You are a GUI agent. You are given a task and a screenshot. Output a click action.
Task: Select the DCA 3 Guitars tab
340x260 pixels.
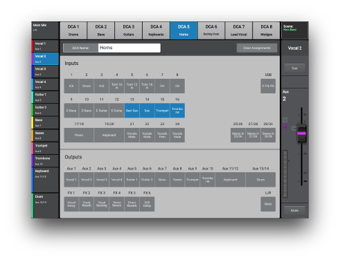tap(129, 30)
